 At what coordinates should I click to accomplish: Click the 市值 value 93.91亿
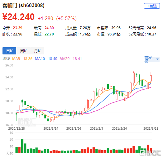(x=114, y=34)
